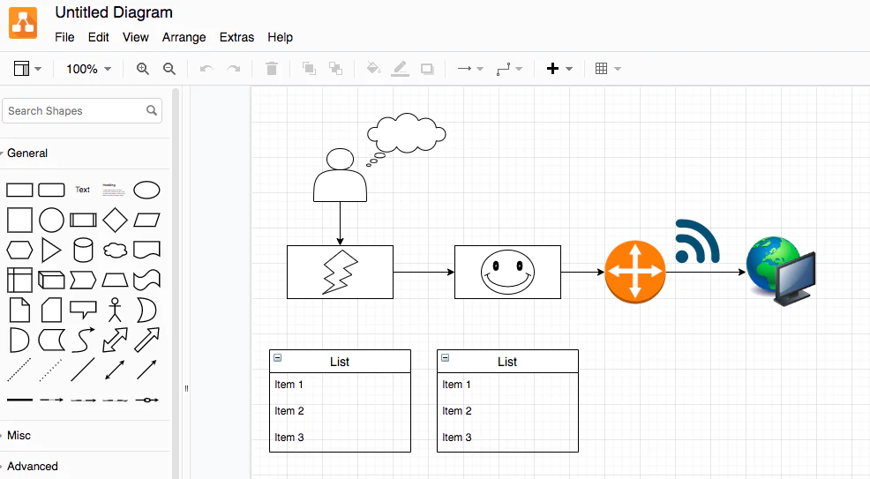Screen dimensions: 870x479
Task: Open the connection arrow style dropdown
Action: [x=470, y=69]
